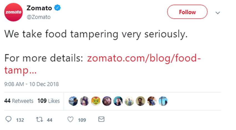Image resolution: width=236 pixels, height=130 pixels.
Task: Open the @Zomato handle
Action: coord(39,17)
